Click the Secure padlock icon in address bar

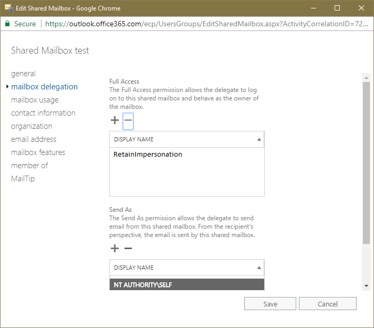pyautogui.click(x=7, y=24)
